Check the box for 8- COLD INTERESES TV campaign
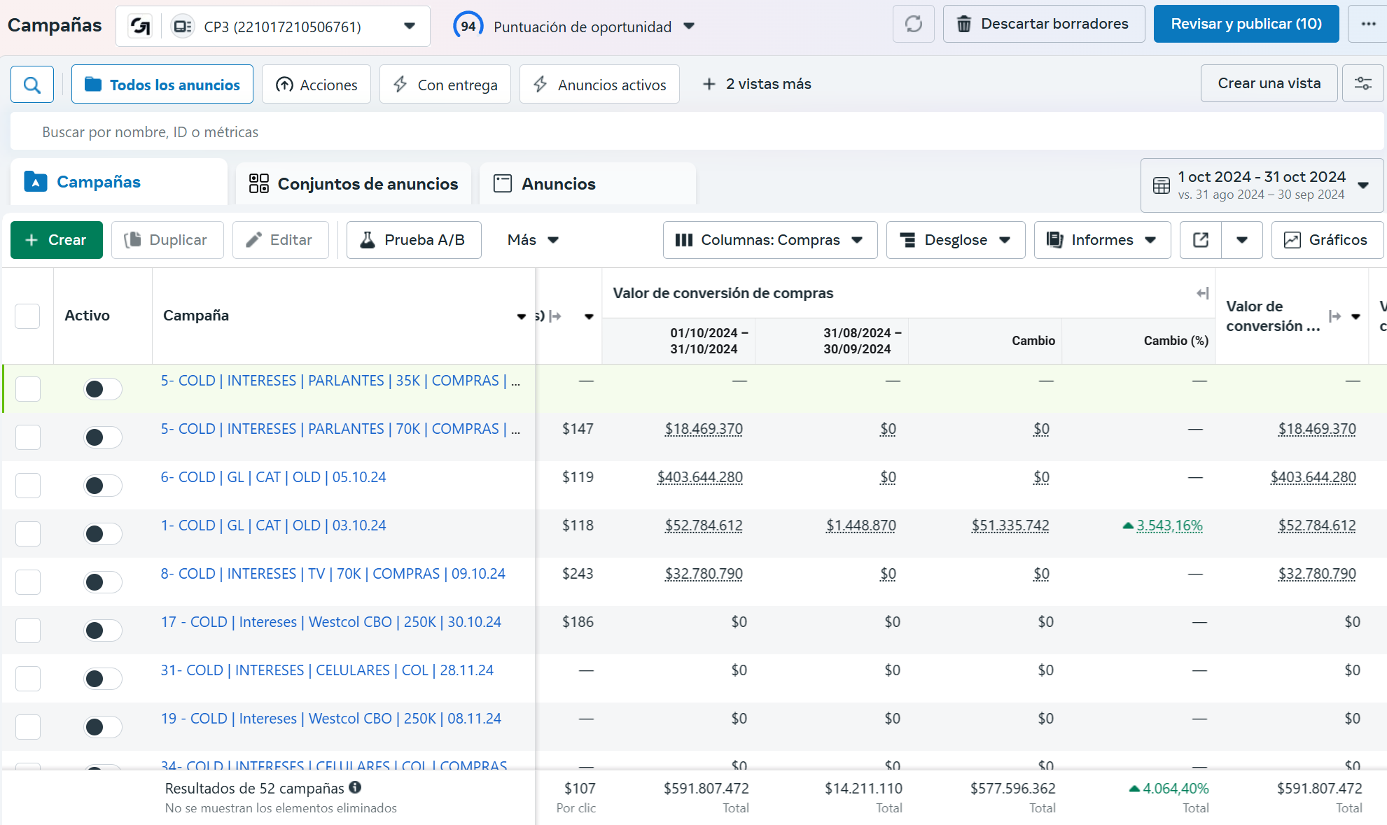1387x825 pixels. (x=28, y=582)
